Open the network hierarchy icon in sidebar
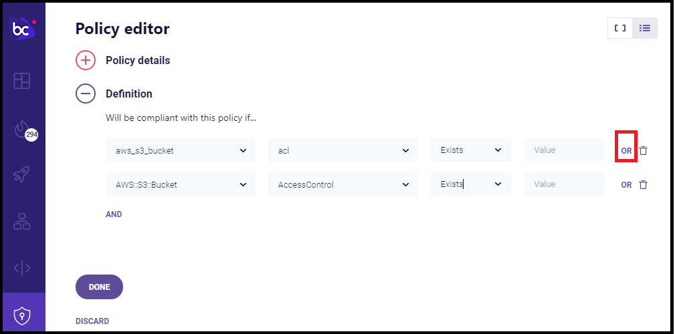 [x=22, y=222]
